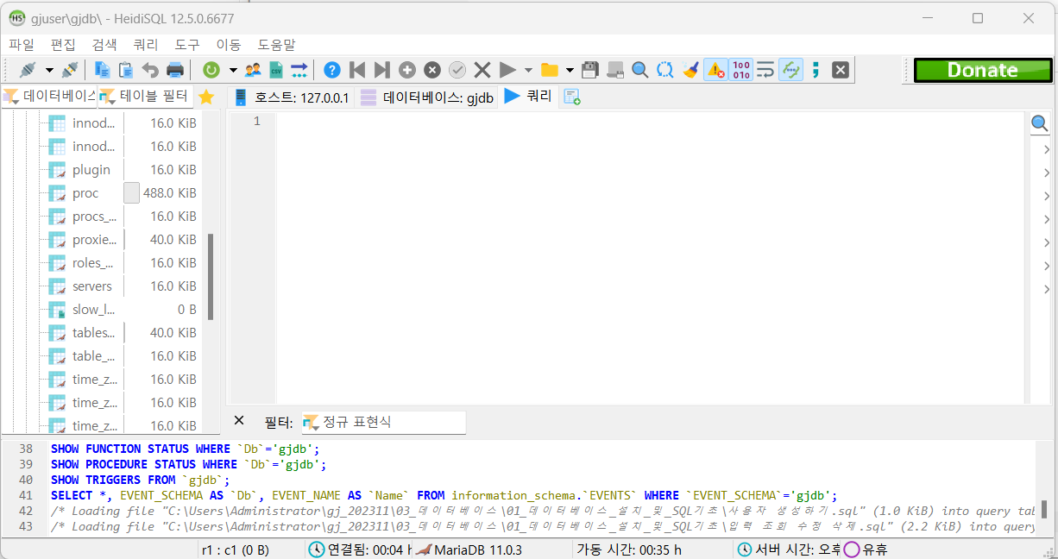The image size is (1058, 559).
Task: Click the cancel editing X icon
Action: pyautogui.click(x=482, y=70)
